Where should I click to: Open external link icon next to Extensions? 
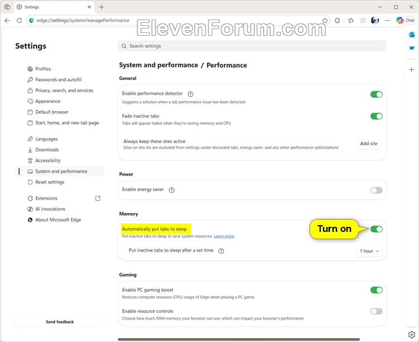(98, 198)
